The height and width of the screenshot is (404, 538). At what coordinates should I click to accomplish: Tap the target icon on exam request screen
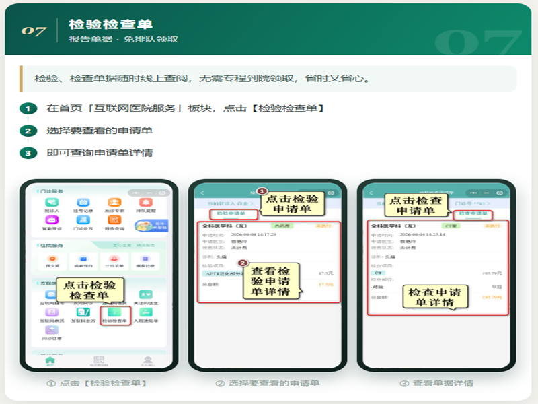(x=500, y=193)
